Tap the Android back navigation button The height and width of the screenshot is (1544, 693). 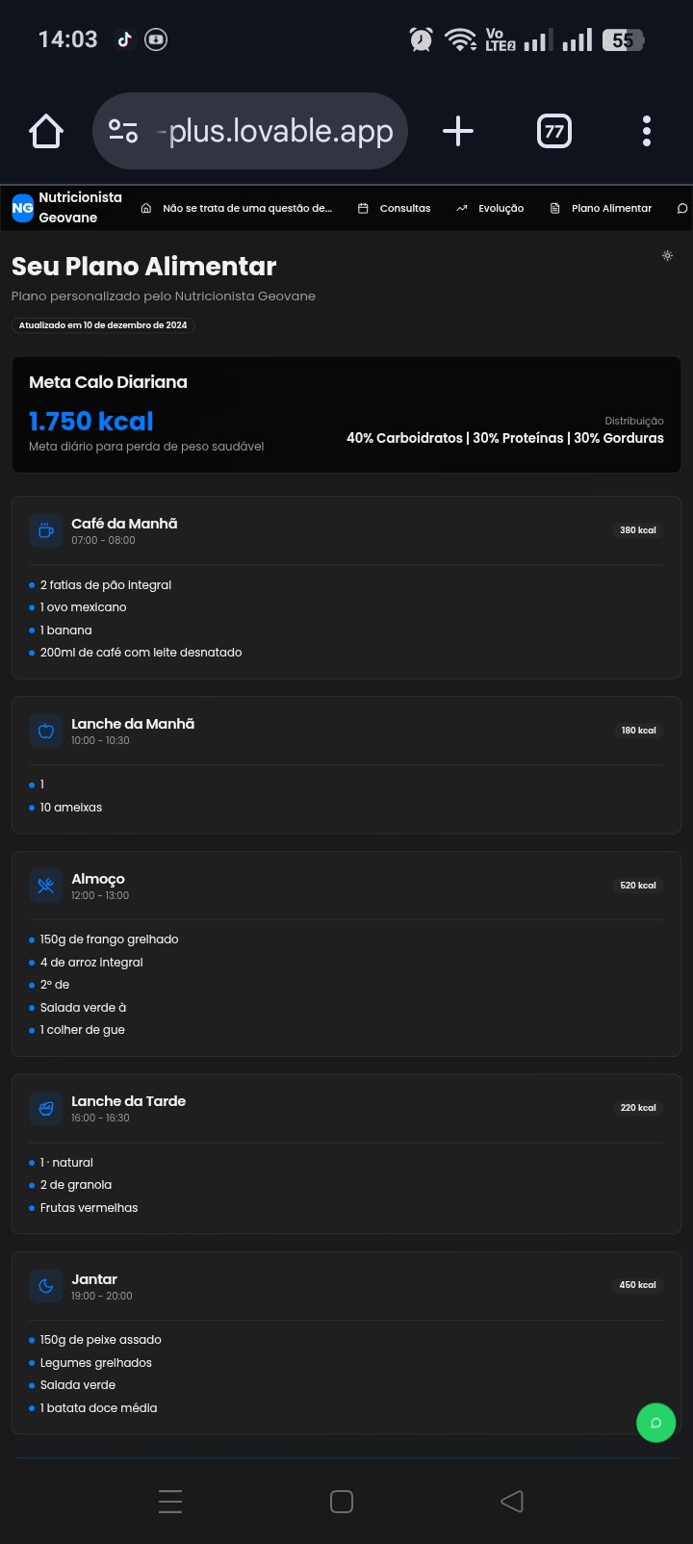tap(512, 1501)
